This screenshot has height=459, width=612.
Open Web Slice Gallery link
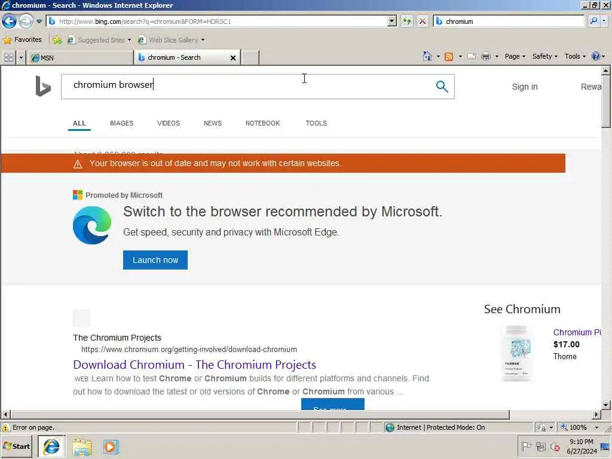(168, 40)
